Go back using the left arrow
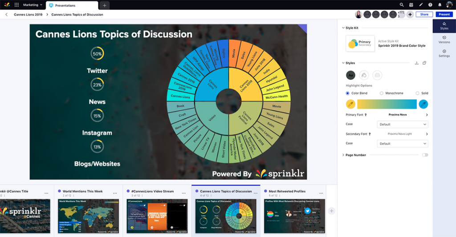Image resolution: width=456 pixels, height=237 pixels. pos(6,15)
